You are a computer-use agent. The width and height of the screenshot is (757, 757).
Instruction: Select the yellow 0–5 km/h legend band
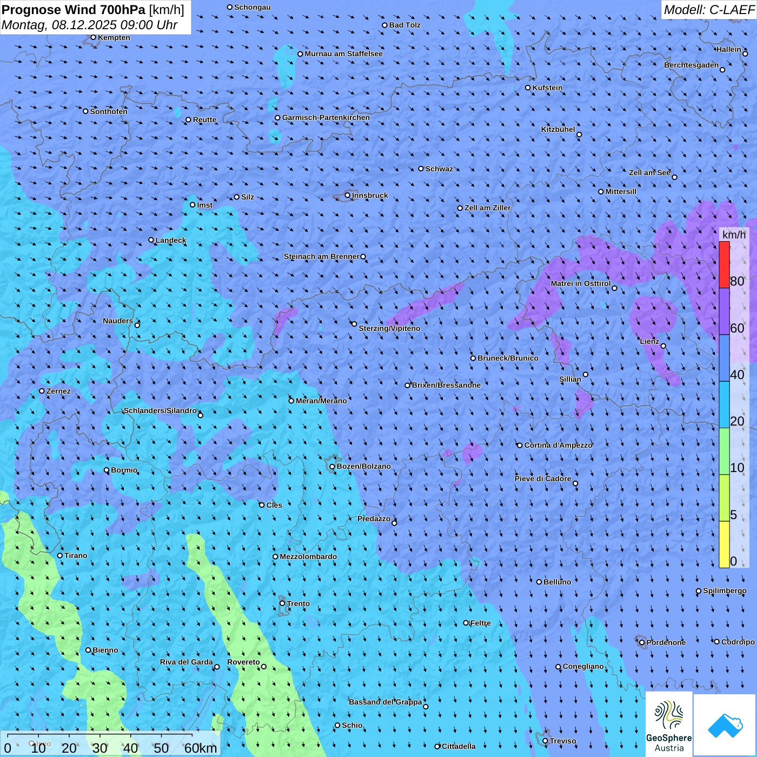(x=724, y=544)
